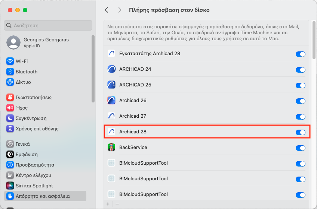The height and width of the screenshot is (209, 317).
Task: Open Georgios Georgaras Apple ID
Action: pos(45,42)
